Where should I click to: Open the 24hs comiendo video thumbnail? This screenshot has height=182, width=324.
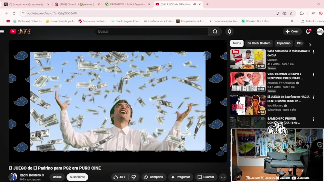(x=248, y=59)
